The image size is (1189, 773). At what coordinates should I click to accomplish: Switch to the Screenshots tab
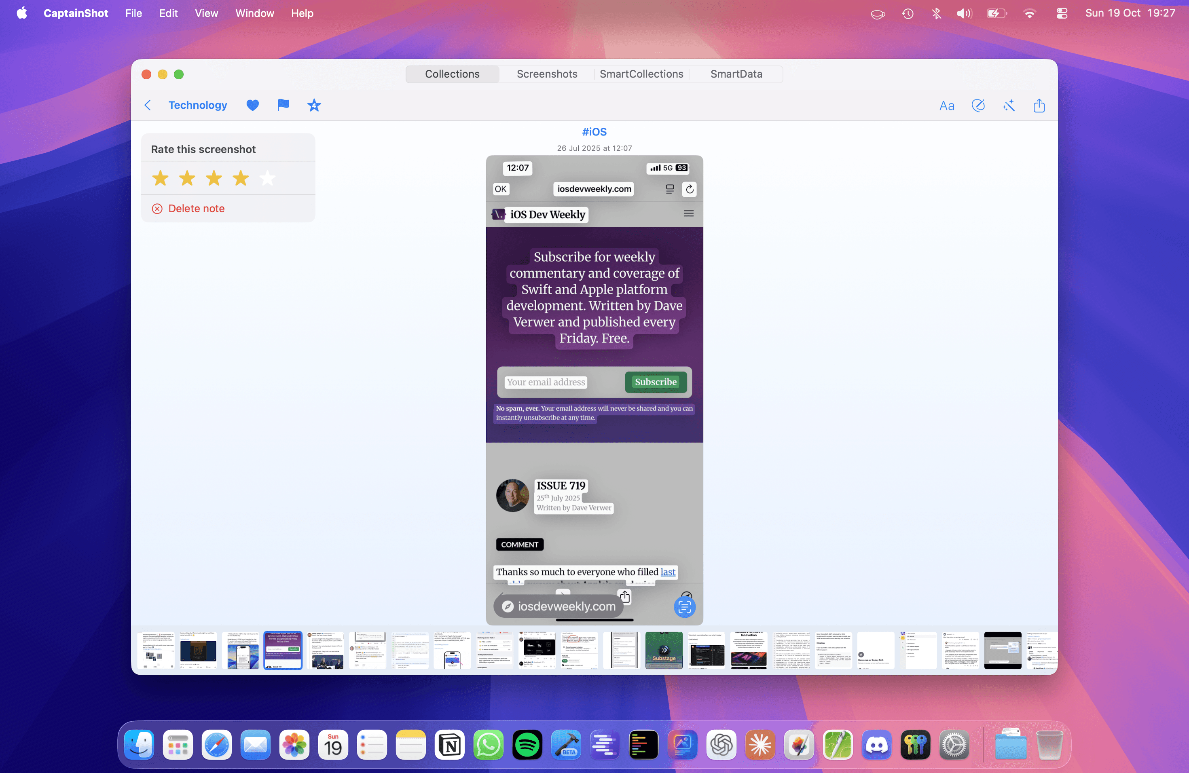tap(547, 74)
